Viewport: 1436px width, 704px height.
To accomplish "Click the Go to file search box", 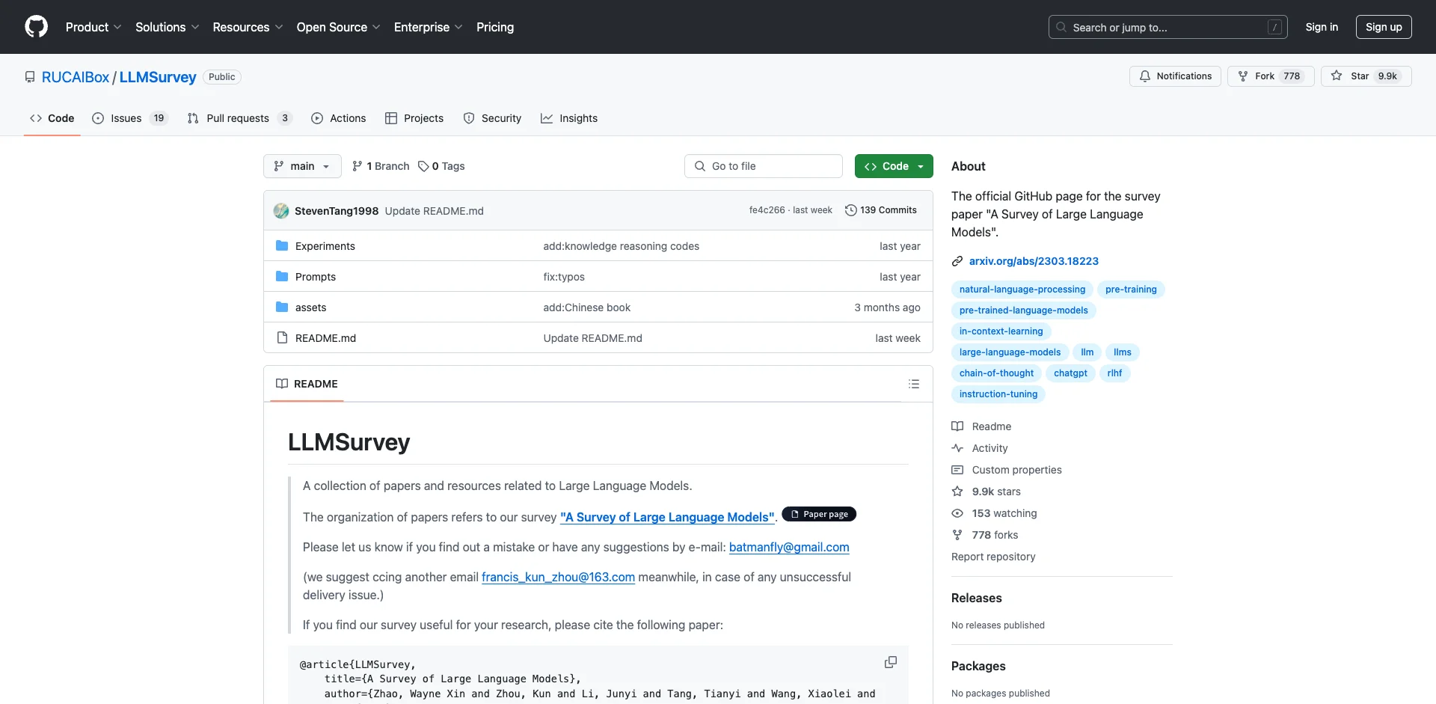I will pos(764,166).
